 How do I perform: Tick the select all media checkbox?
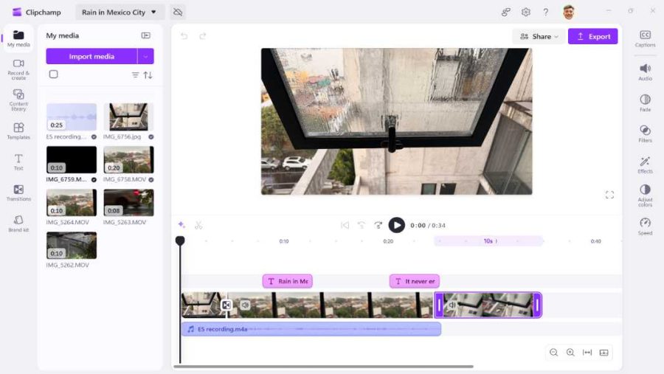coord(53,74)
